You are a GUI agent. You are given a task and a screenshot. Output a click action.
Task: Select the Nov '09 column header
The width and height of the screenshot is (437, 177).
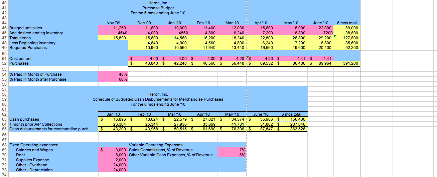coord(114,23)
